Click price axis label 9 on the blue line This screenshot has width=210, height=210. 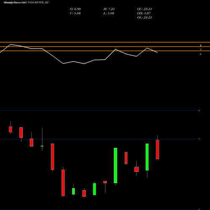[x=199, y=110]
